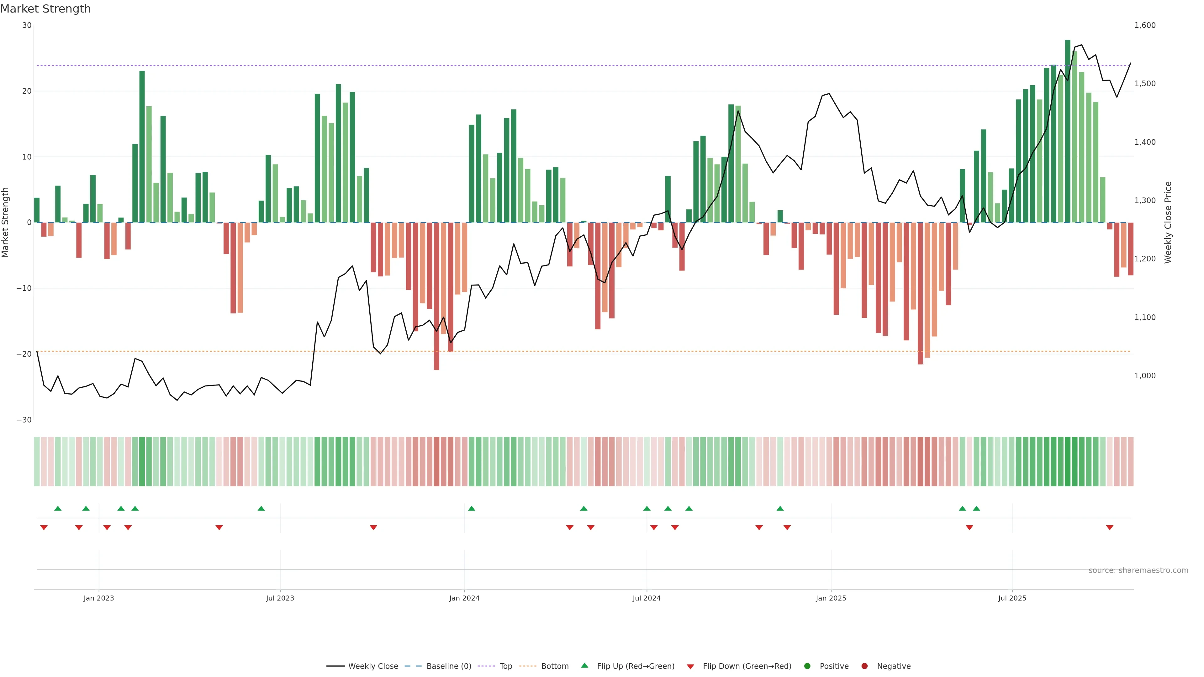Click the rightmost red flip-down triangle marker
Image resolution: width=1204 pixels, height=677 pixels.
[1110, 527]
